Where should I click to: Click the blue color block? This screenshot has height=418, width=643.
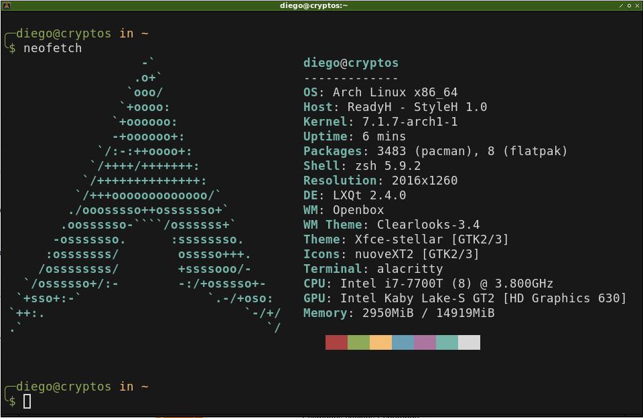coord(403,342)
